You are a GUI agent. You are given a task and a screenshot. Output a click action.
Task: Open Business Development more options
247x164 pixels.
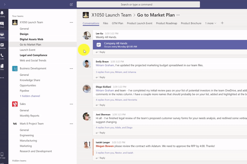click(x=71, y=69)
